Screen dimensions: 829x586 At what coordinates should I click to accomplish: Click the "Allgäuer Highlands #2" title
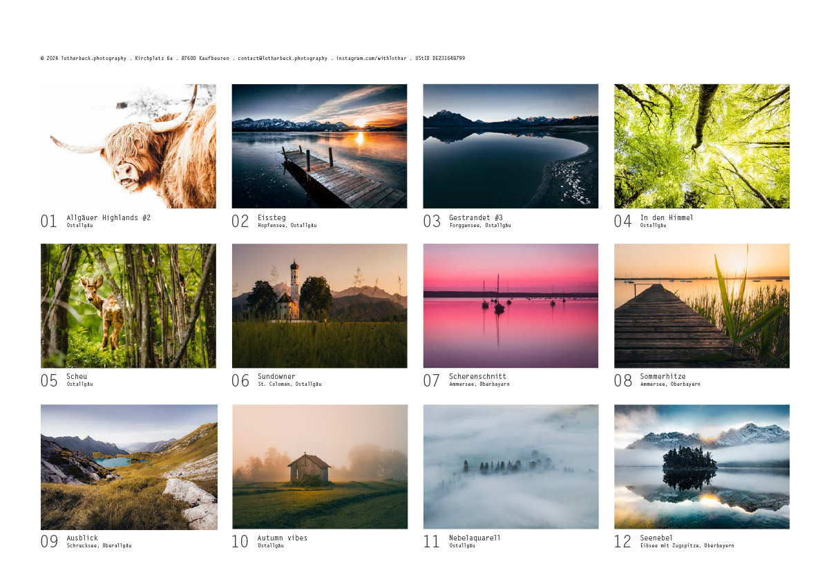tap(108, 218)
